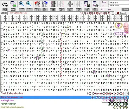Run the Proximity rank tool
This screenshot has width=129, height=109.
70,5
